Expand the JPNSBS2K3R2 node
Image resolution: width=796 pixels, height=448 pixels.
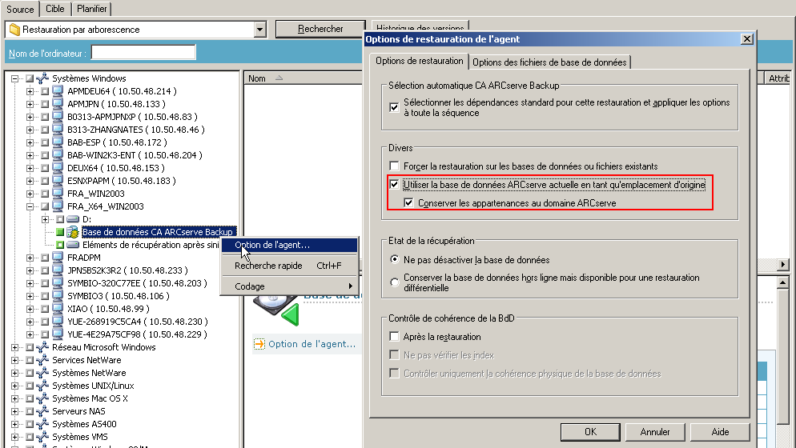point(30,270)
